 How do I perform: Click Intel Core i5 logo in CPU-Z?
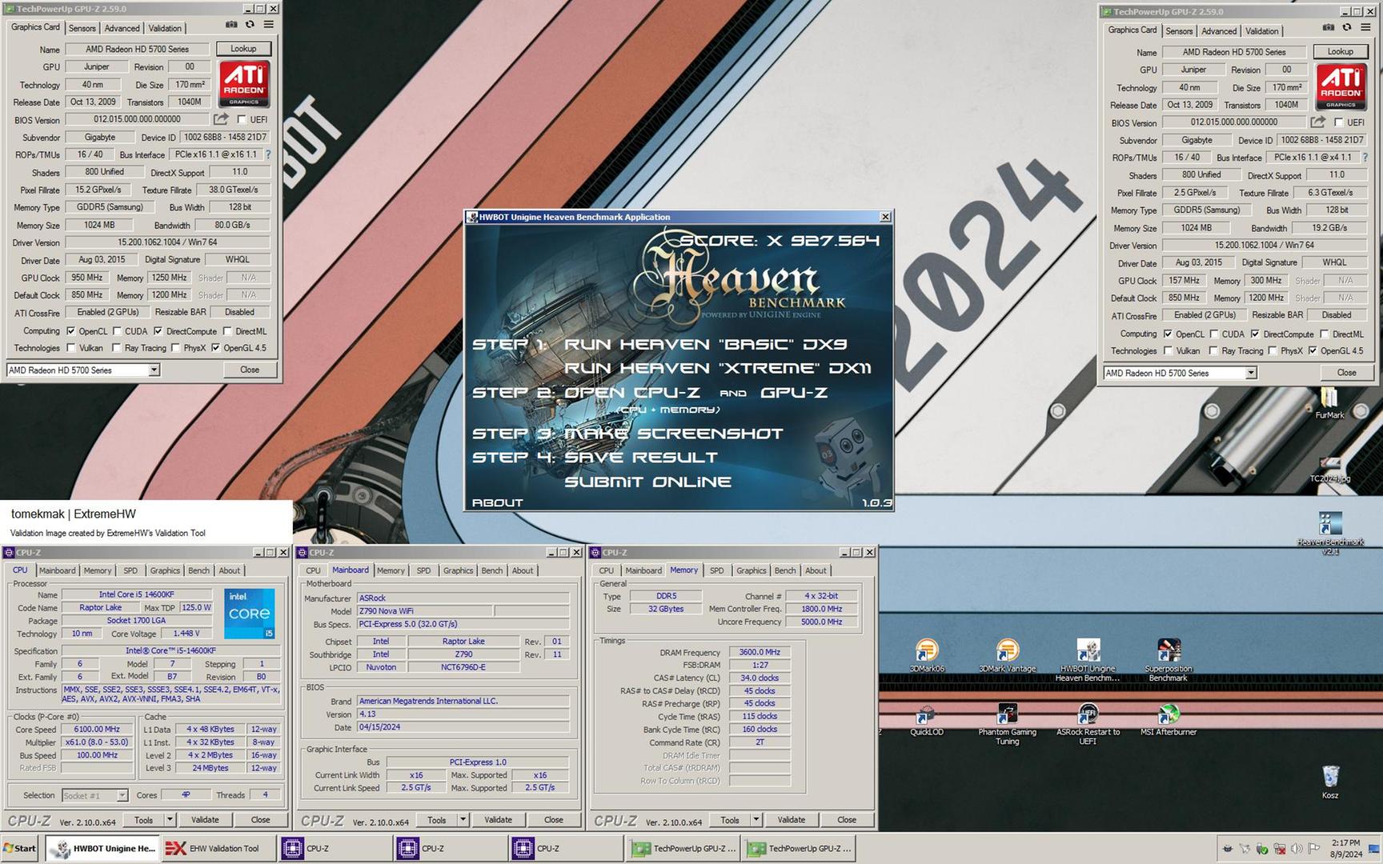click(x=250, y=614)
